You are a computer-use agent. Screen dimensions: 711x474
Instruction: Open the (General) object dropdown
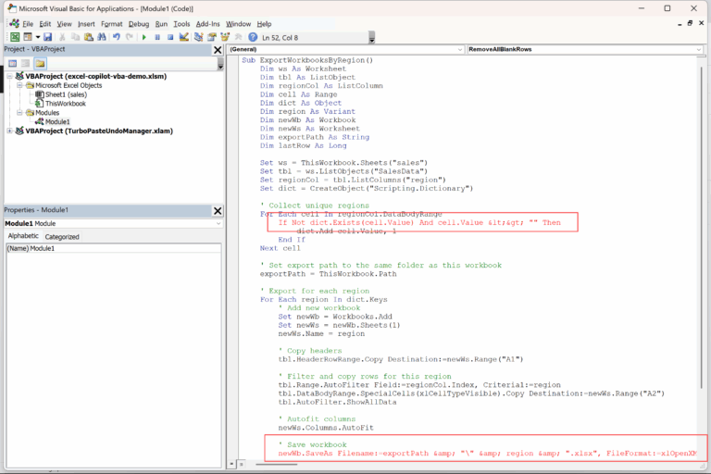click(460, 49)
